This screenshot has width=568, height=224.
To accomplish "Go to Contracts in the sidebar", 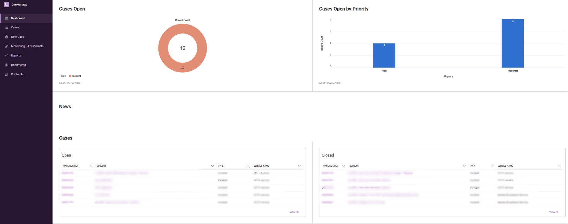I will [x=17, y=74].
